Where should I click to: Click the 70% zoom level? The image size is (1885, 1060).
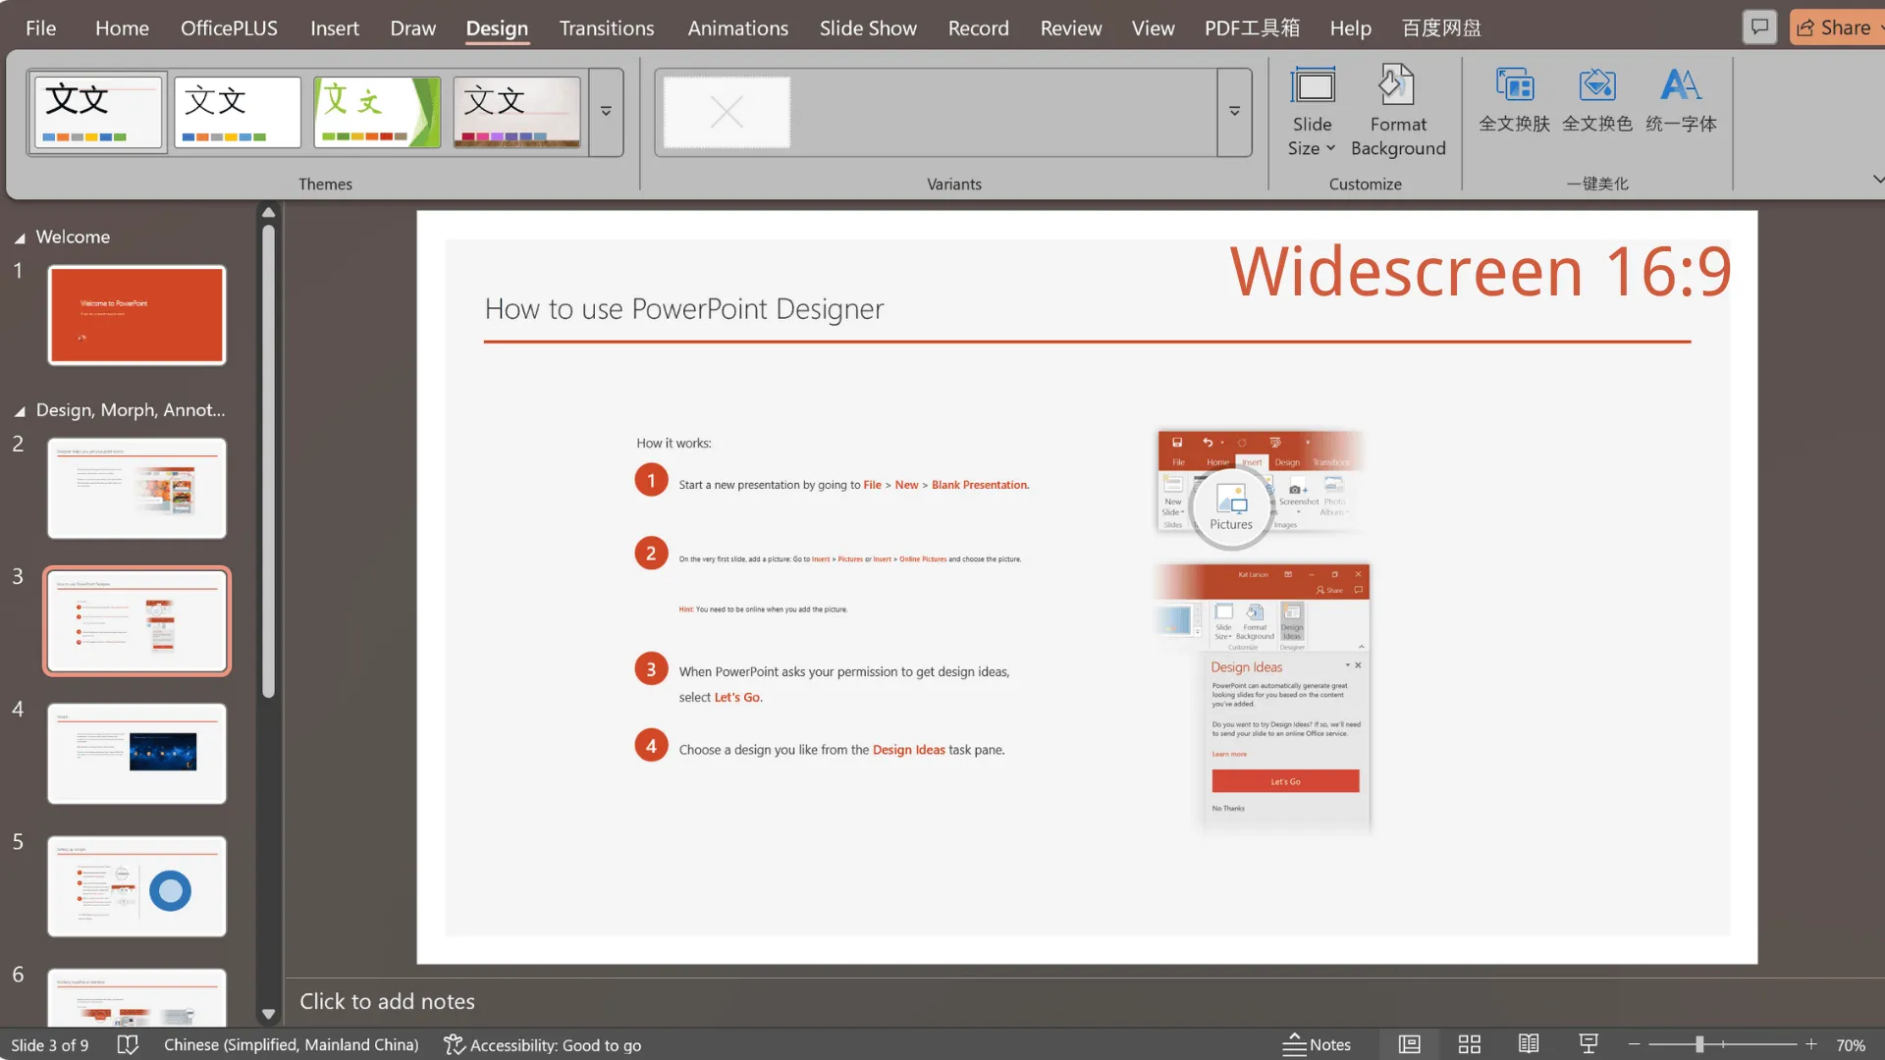(1851, 1045)
